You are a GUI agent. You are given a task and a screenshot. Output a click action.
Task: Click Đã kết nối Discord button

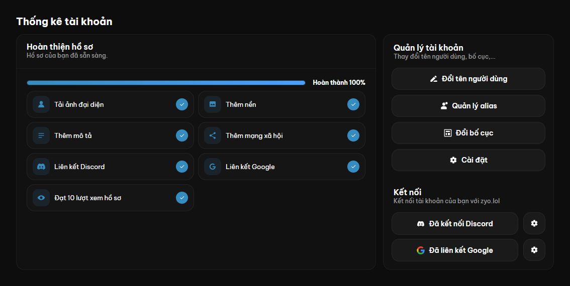[x=455, y=224]
